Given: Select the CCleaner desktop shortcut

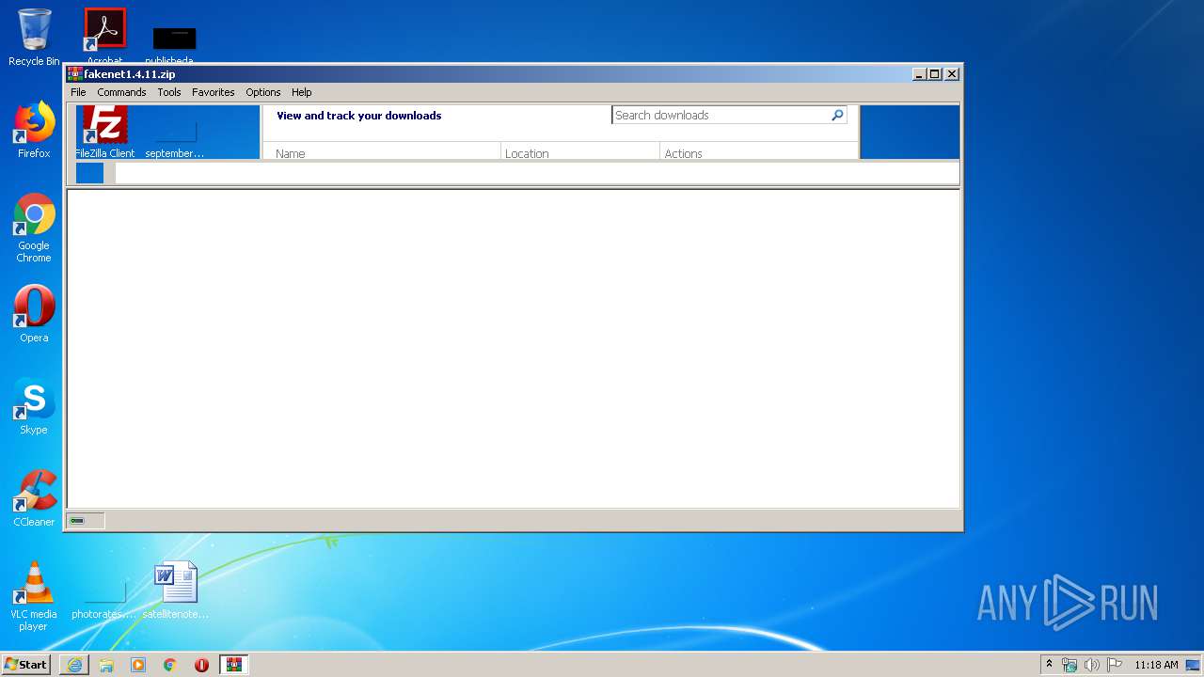Looking at the screenshot, I should tap(34, 498).
